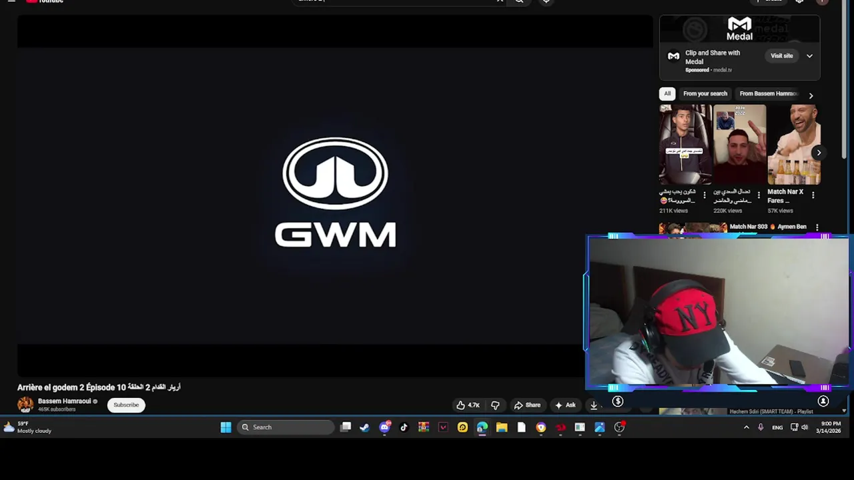This screenshot has width=854, height=480.
Task: Open YouTube notifications bell
Action: pos(799,1)
